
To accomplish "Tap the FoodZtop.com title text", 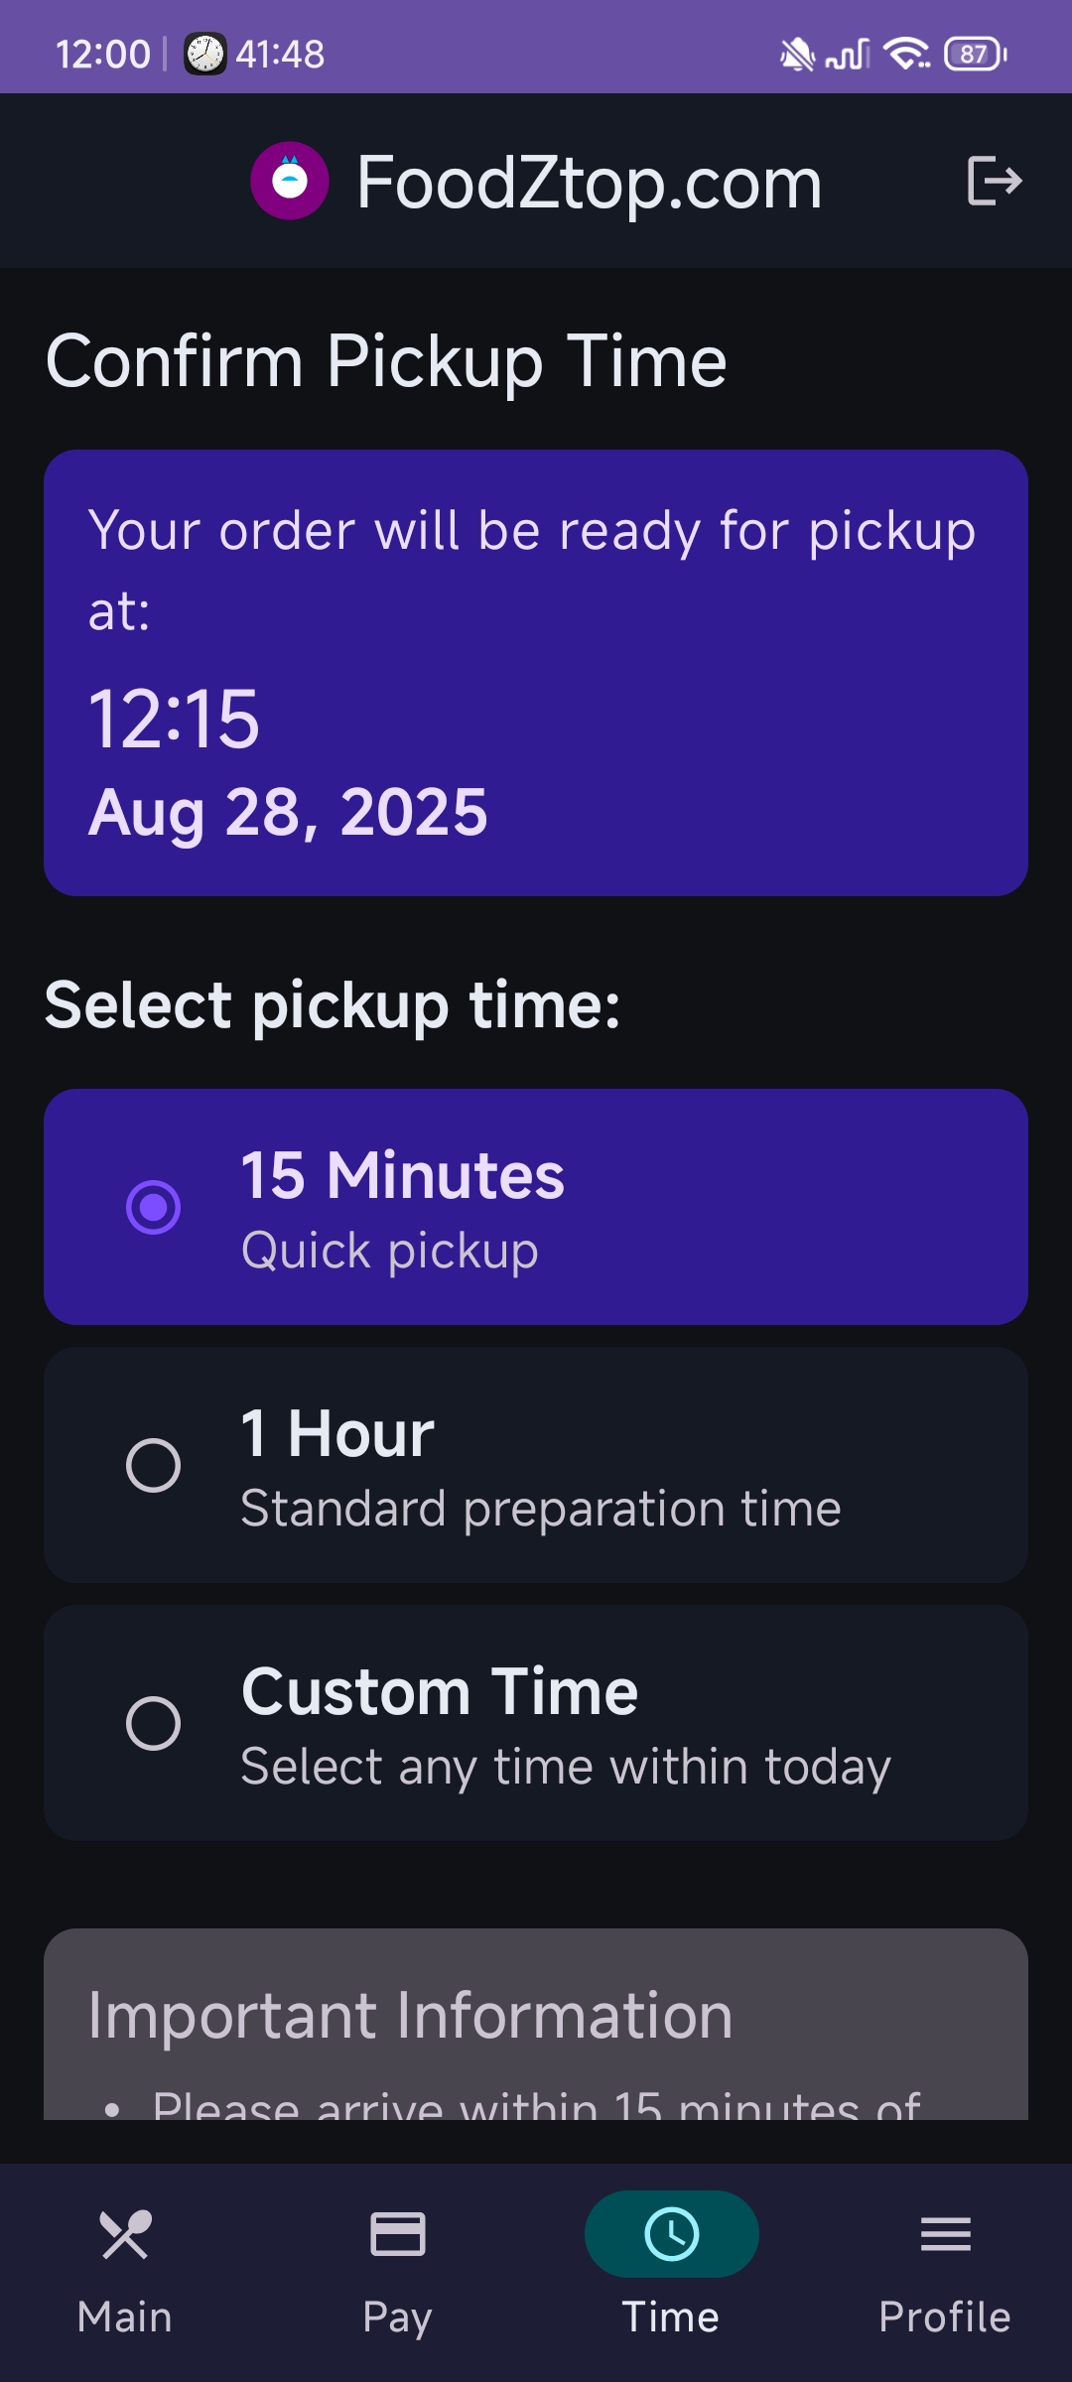I will click(x=589, y=183).
